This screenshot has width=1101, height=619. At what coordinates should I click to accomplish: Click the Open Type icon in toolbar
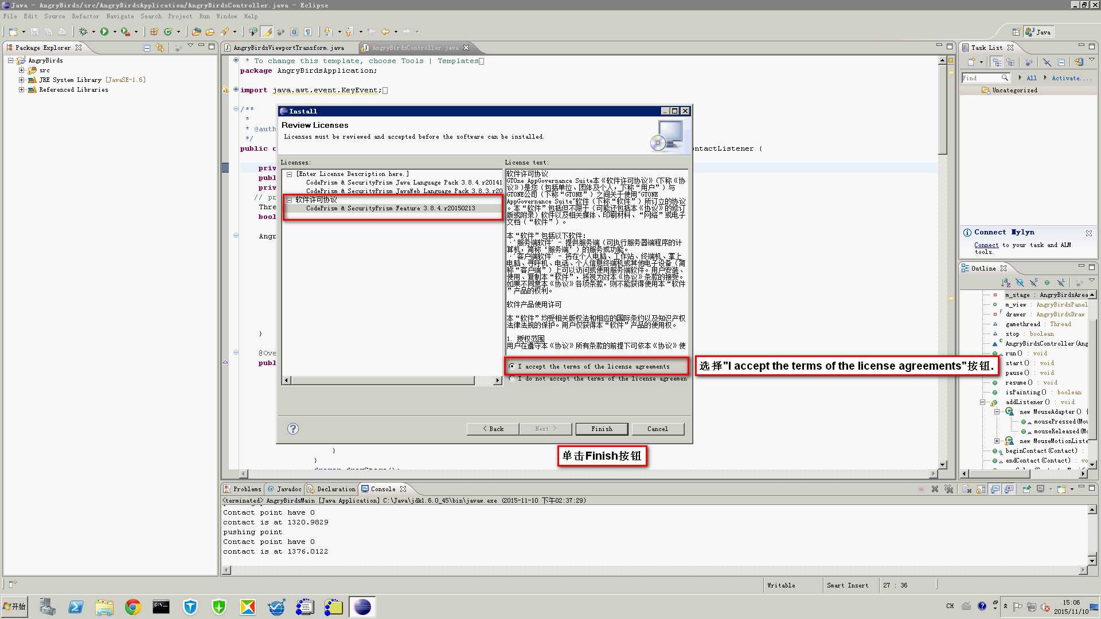coord(197,32)
